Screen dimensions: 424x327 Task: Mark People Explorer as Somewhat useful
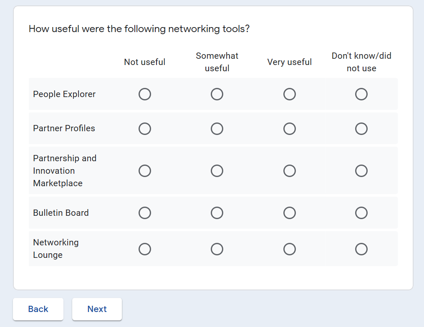click(x=217, y=95)
